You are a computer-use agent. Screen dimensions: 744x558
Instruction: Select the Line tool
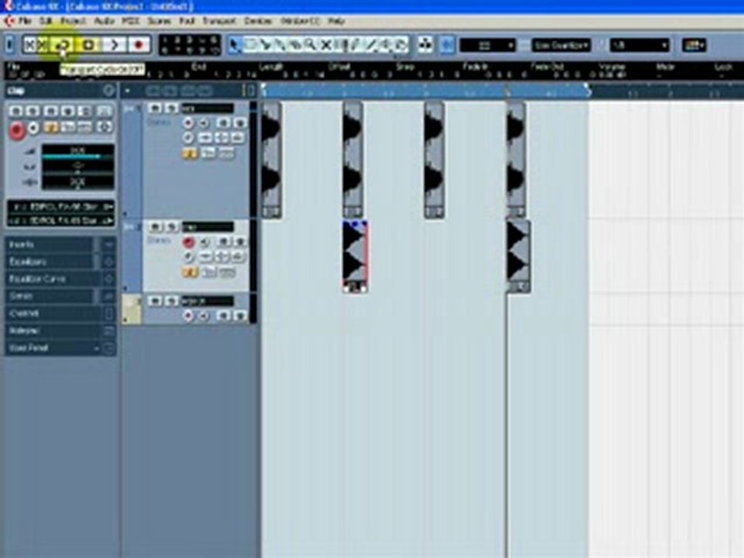pyautogui.click(x=371, y=45)
